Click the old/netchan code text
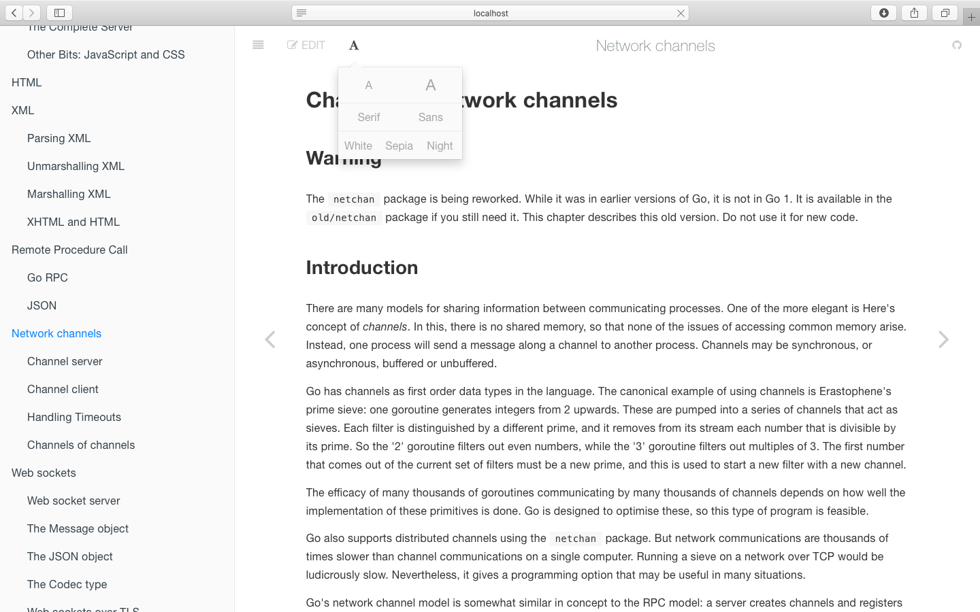This screenshot has height=612, width=980. point(344,218)
